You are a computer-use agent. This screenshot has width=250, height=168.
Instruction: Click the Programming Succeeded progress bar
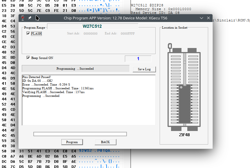[75, 69]
